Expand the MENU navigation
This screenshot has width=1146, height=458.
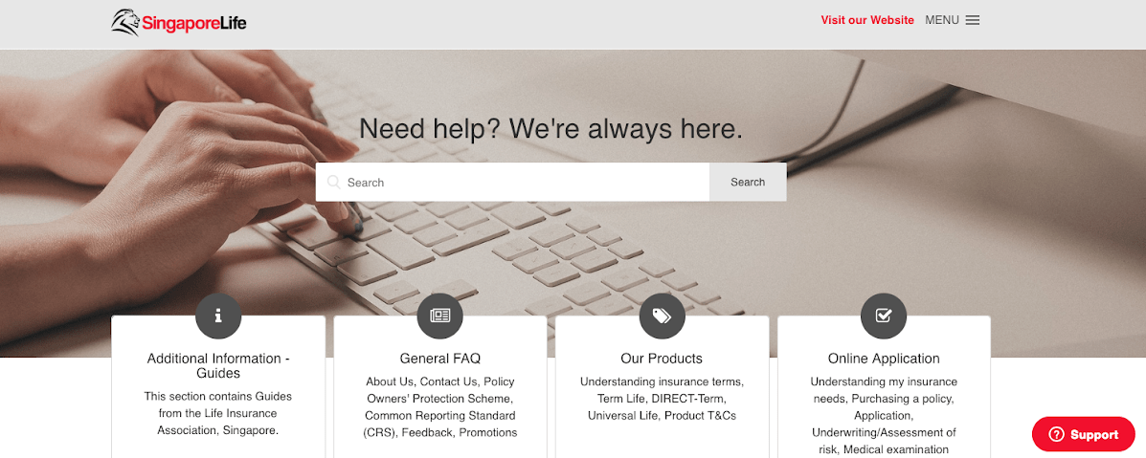[953, 20]
